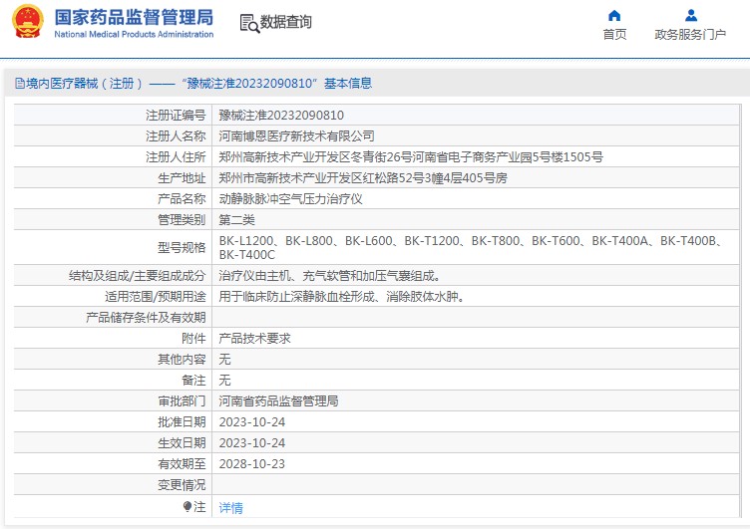Click the 其他内容 row label
Viewport: 750px width, 529px height.
pyautogui.click(x=182, y=360)
